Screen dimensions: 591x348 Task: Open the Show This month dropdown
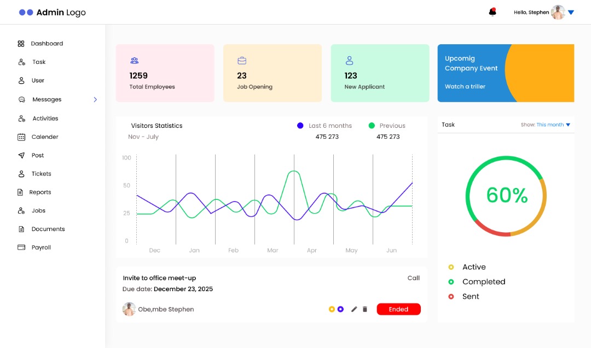[x=546, y=125]
